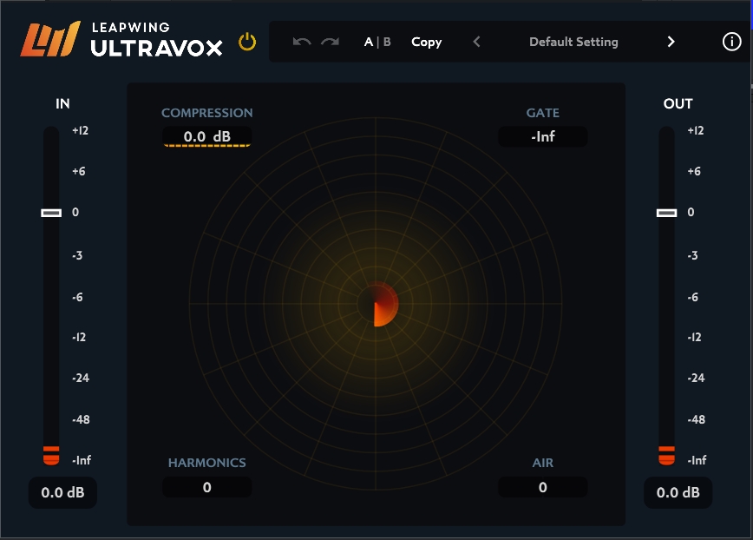Open the info icon
The width and height of the screenshot is (753, 540).
[731, 42]
